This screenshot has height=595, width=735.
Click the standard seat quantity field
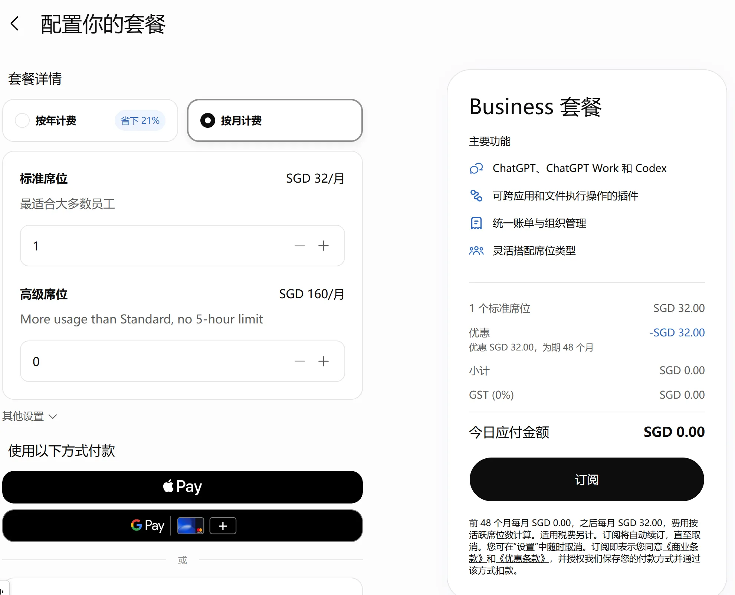(183, 246)
